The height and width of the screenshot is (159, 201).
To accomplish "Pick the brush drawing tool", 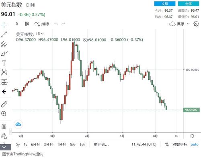I will coord(4,53).
